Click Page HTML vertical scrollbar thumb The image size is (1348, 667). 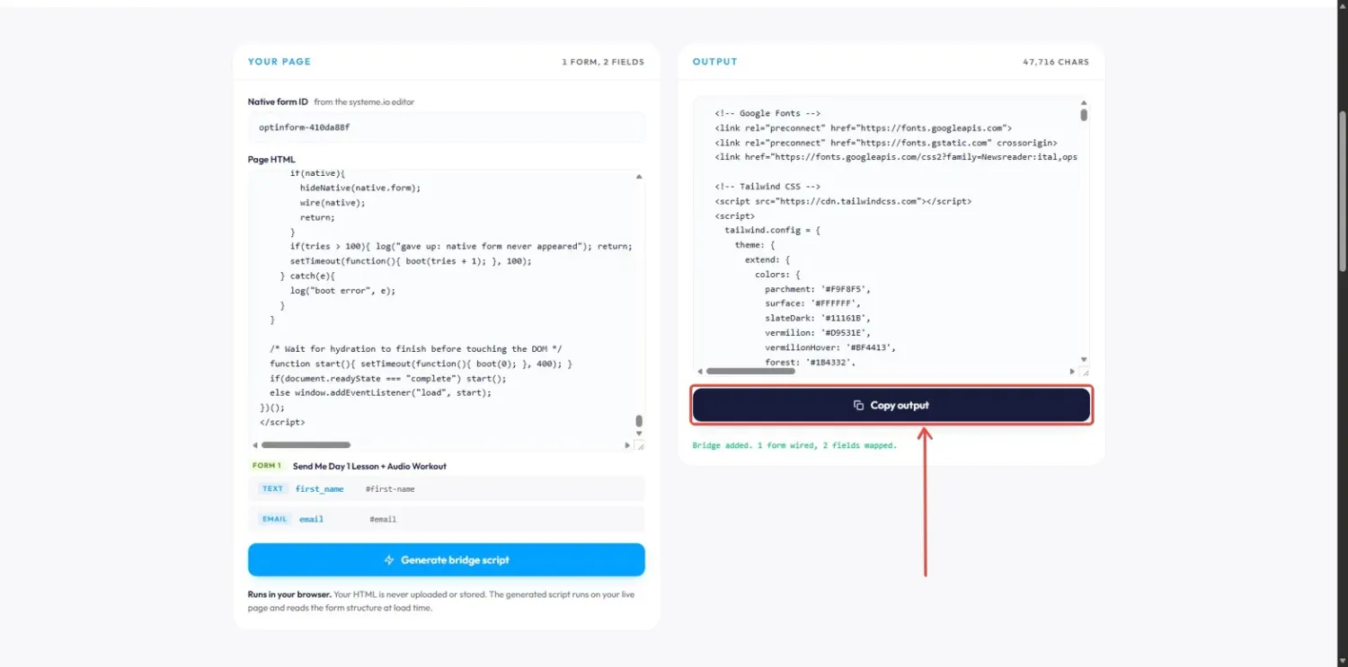pyautogui.click(x=639, y=421)
